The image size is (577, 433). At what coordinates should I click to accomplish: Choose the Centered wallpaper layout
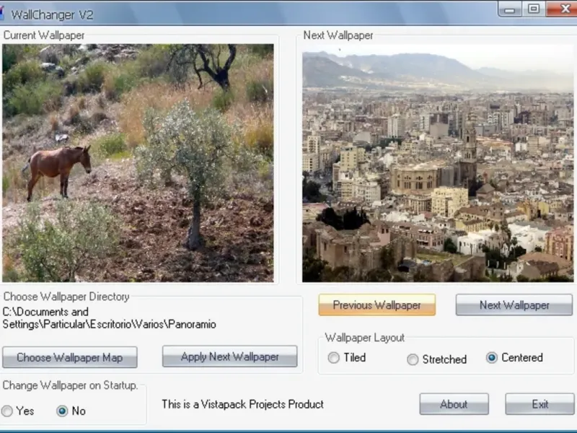pyautogui.click(x=492, y=357)
